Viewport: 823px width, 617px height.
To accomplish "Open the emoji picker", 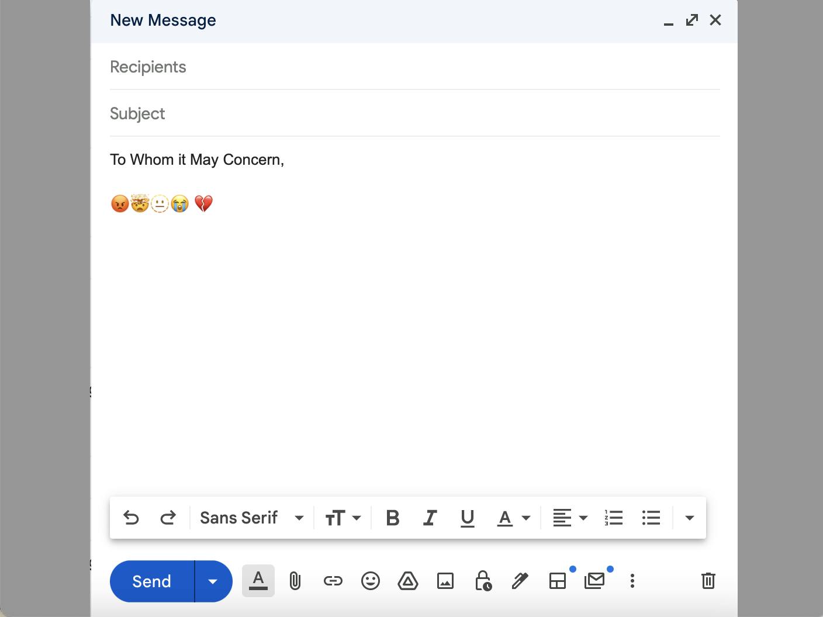I will (371, 581).
